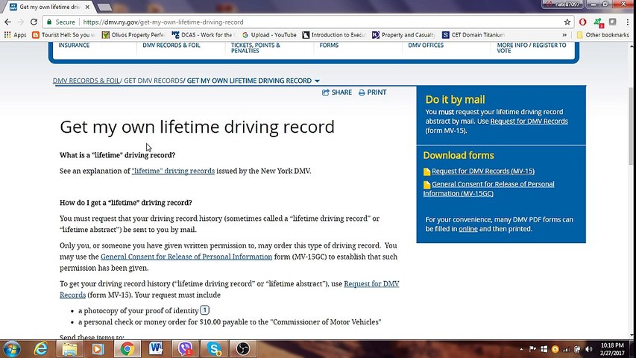Click the address bar URL field
Screen dimensions: 636x358
click(321, 22)
